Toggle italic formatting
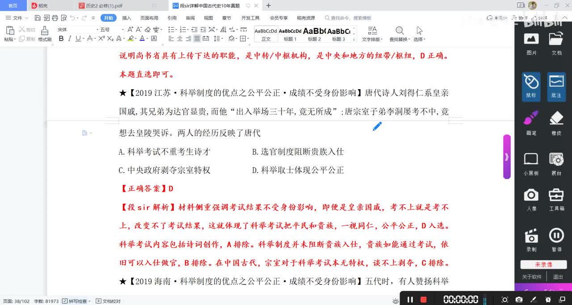This screenshot has width=572, height=305. click(x=70, y=39)
